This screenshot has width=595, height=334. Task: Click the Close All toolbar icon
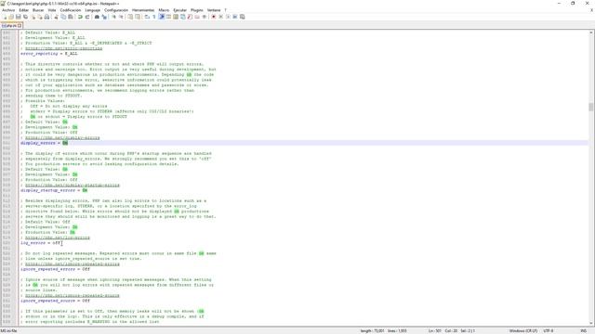40,17
